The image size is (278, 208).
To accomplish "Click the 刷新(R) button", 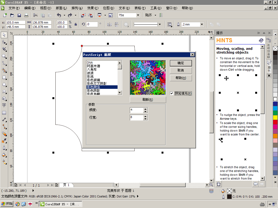I will click(x=148, y=100).
